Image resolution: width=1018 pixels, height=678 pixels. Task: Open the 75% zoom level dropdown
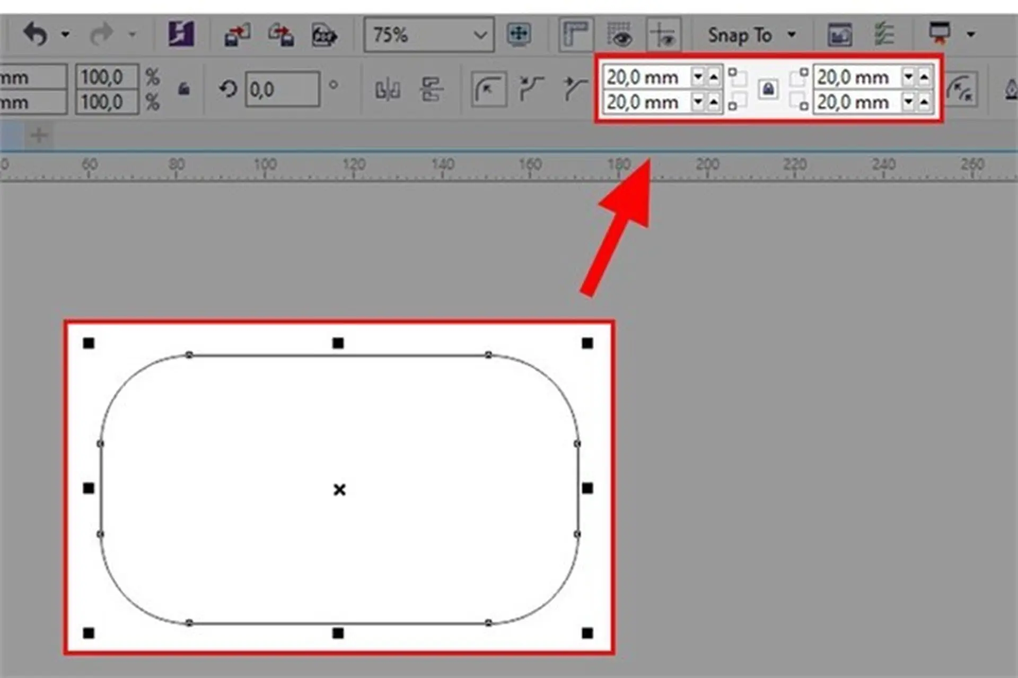480,35
